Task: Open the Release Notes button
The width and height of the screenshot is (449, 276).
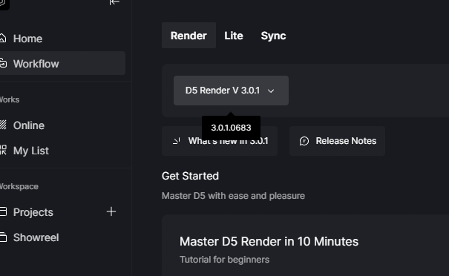Action: point(338,141)
